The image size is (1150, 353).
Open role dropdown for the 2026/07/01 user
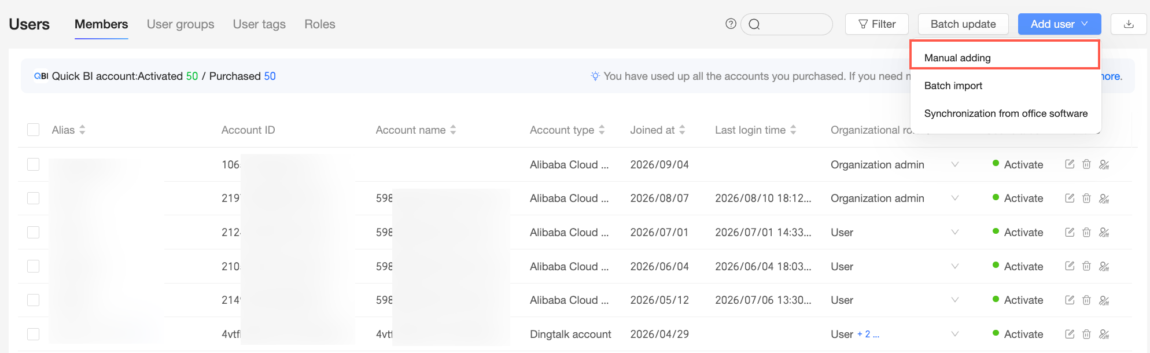coord(955,232)
